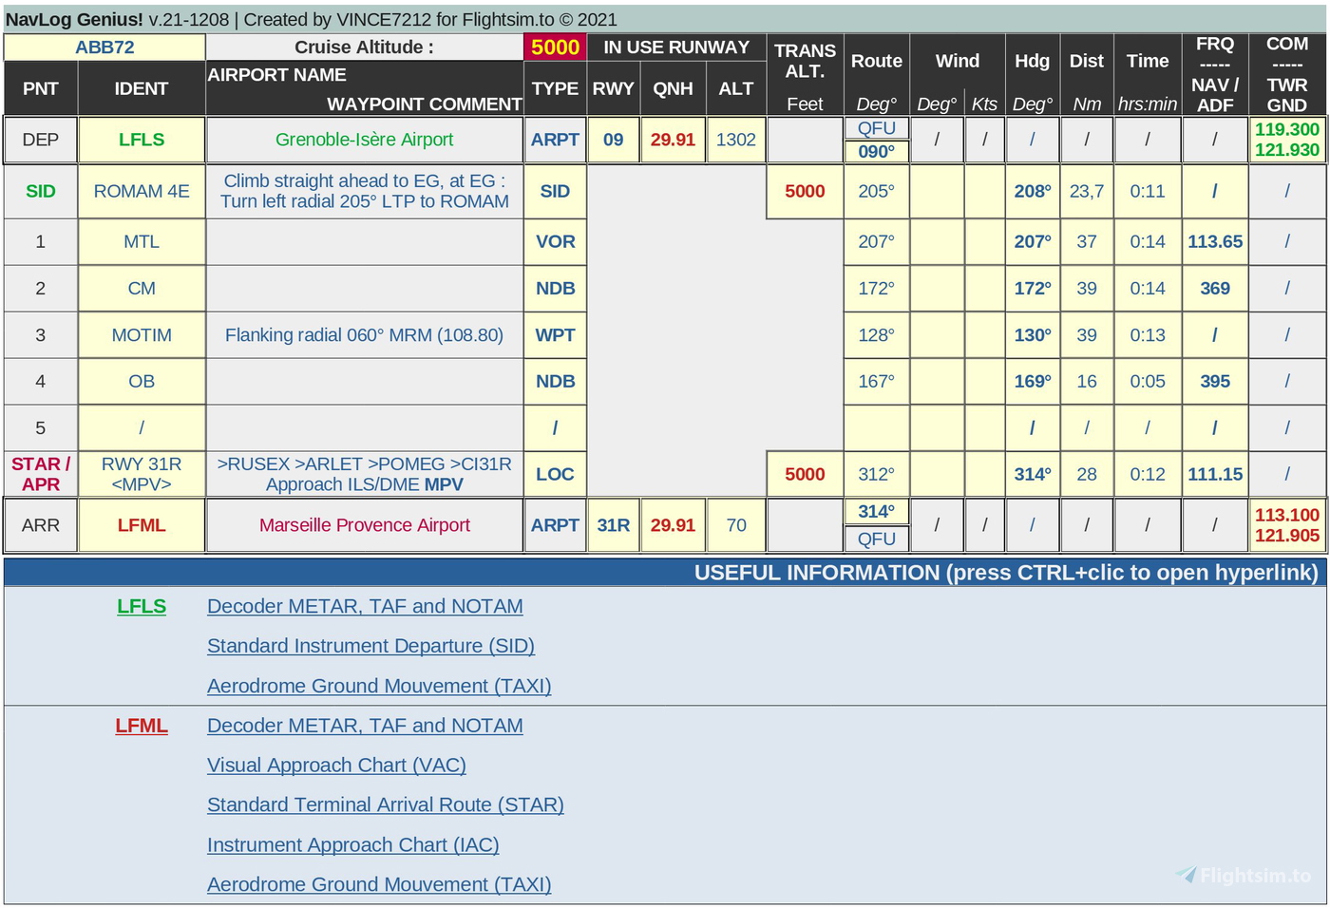This screenshot has width=1330, height=908.
Task: Click the Flightsim.to paper plane watermark
Action: pyautogui.click(x=1187, y=874)
